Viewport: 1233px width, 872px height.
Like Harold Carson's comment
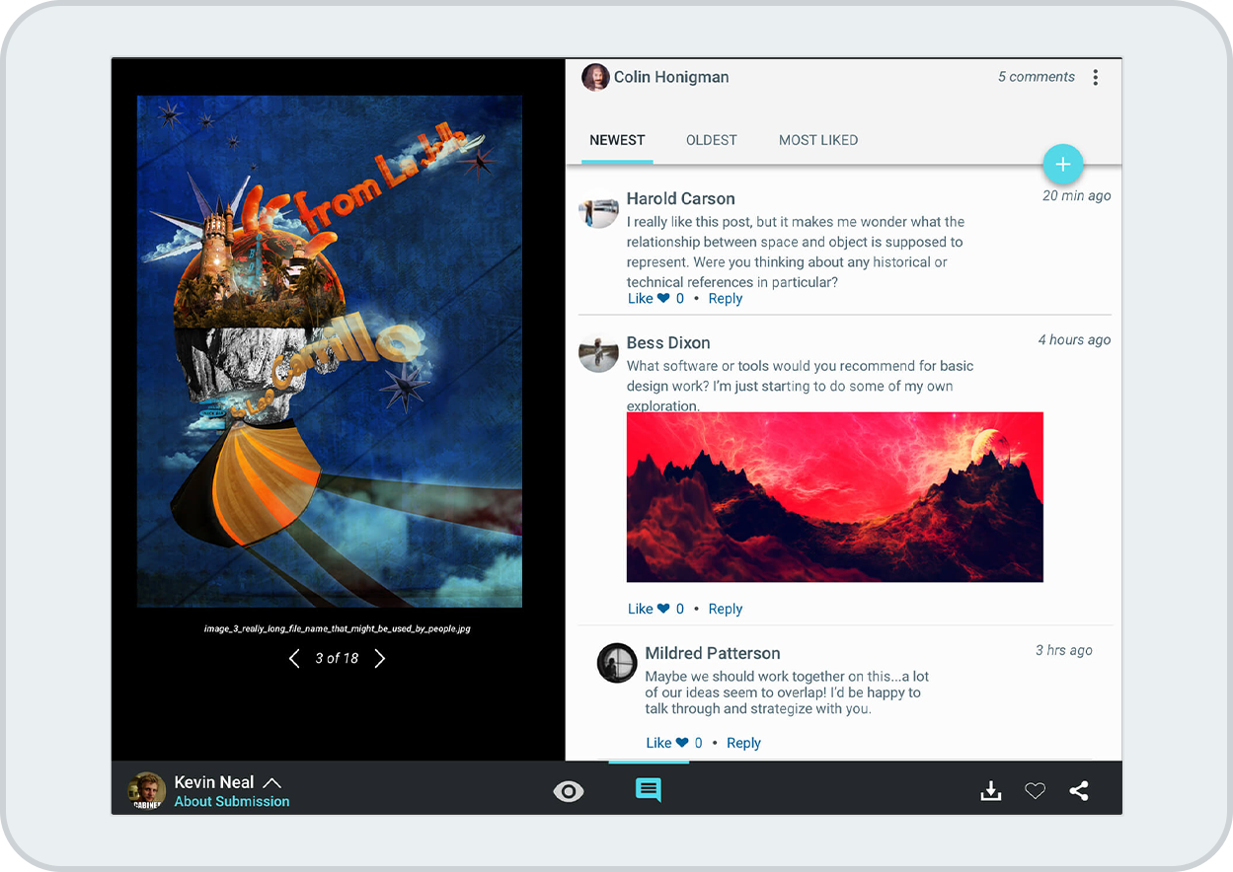(x=649, y=299)
